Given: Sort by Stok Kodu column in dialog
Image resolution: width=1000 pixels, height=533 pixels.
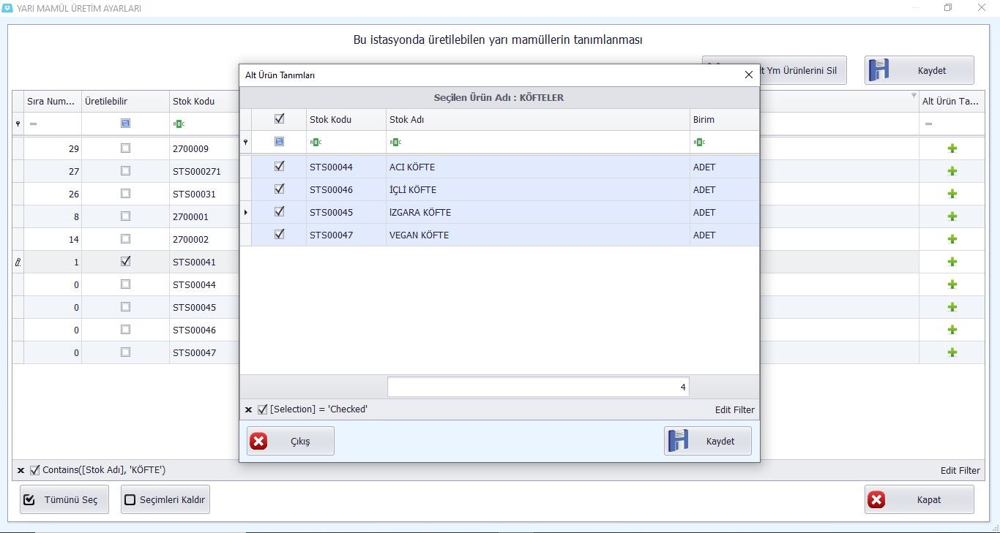Looking at the screenshot, I should click(346, 119).
